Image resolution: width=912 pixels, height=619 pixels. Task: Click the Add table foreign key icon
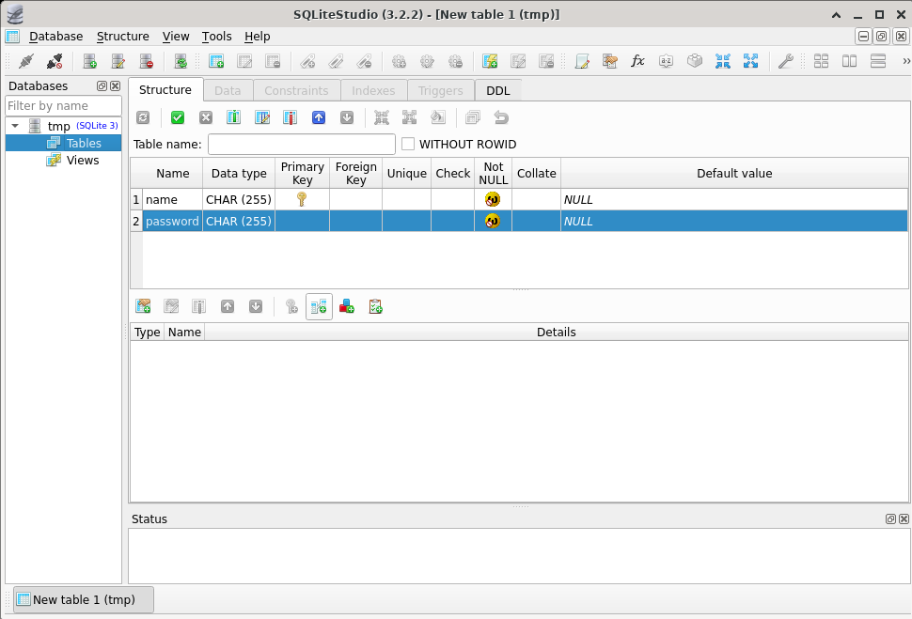point(319,307)
